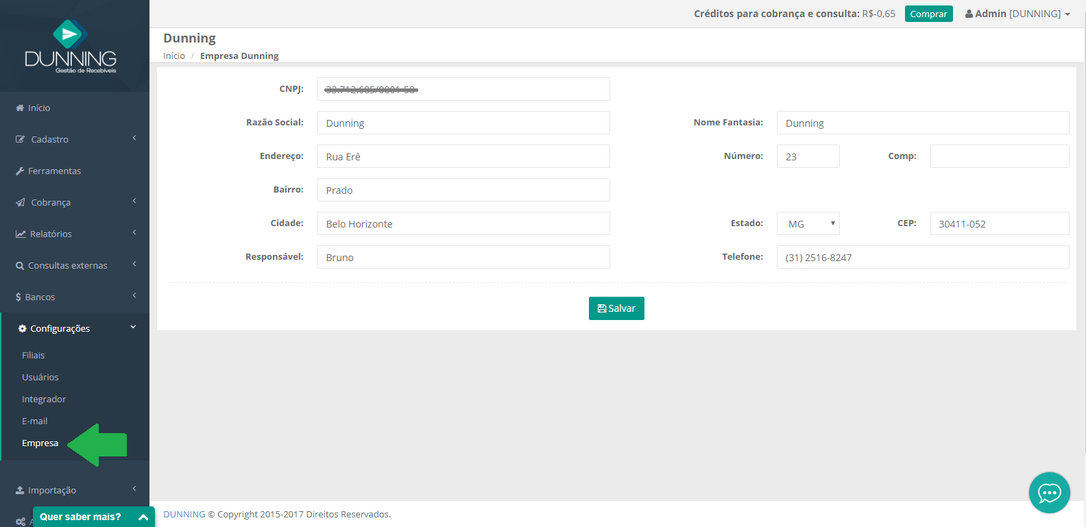Focus the Bairro field showing Prado

[x=463, y=190]
